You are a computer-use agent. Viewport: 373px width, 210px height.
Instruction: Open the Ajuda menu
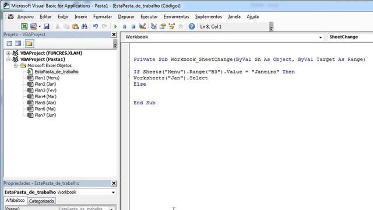(x=252, y=17)
